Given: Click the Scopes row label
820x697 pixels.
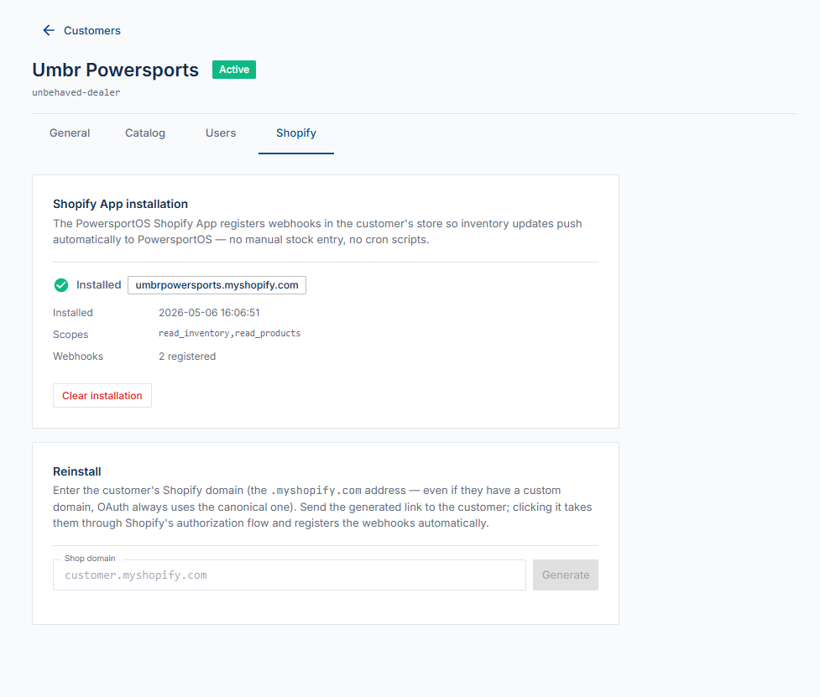Looking at the screenshot, I should tap(71, 335).
